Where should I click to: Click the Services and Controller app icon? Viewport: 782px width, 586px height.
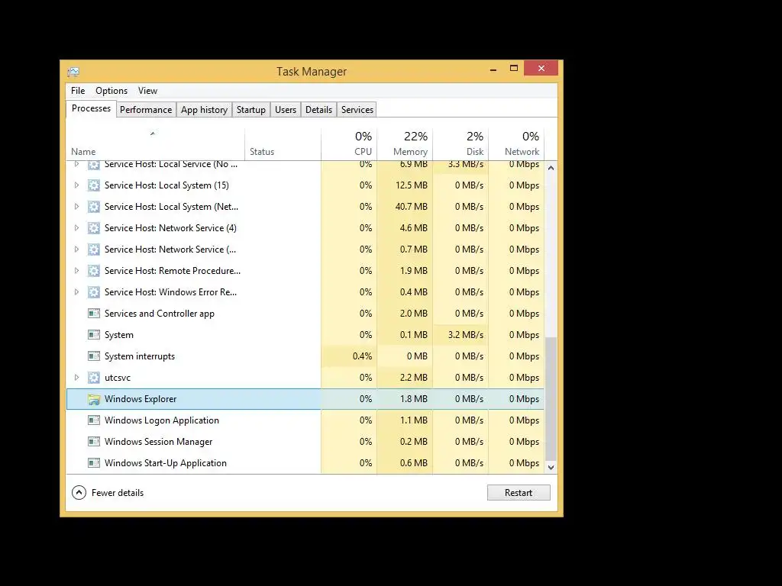click(94, 314)
